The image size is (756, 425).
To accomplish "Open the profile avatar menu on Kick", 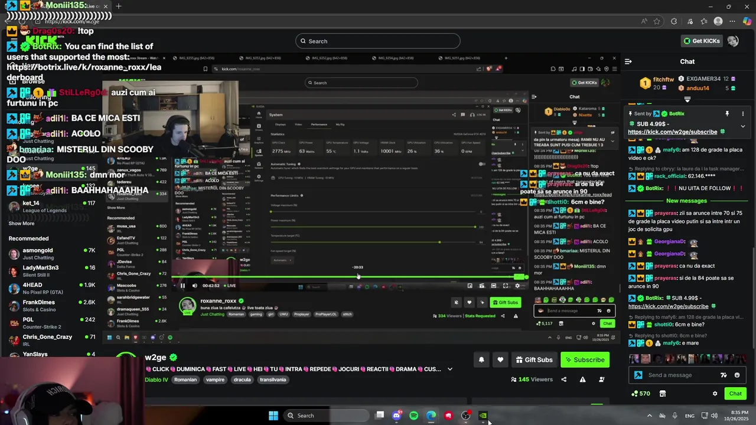I will [x=733, y=41].
